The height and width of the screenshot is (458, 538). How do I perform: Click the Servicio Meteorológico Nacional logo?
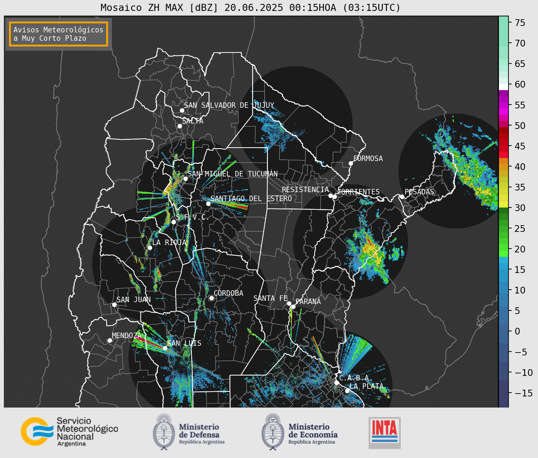[70, 431]
